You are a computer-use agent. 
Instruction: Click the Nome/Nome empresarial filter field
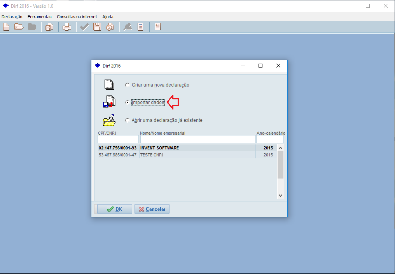pyautogui.click(x=198, y=139)
